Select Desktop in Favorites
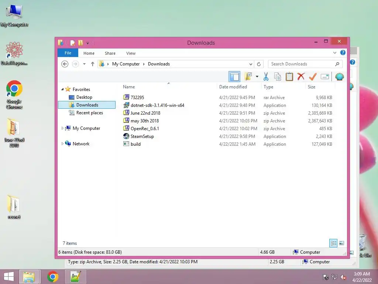Screen dimensions: 378x284 tap(84, 97)
